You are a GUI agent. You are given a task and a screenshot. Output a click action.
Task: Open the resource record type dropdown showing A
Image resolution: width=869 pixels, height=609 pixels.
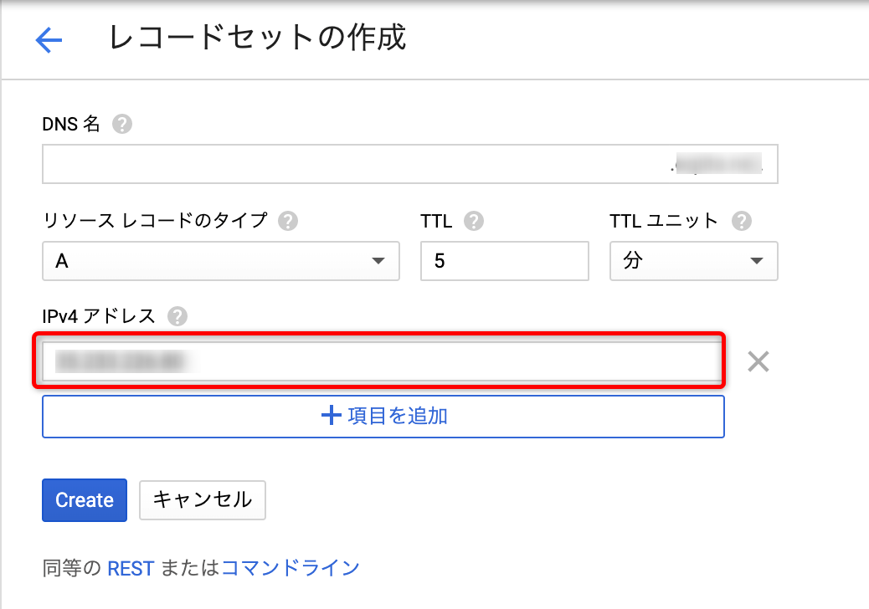pyautogui.click(x=220, y=261)
